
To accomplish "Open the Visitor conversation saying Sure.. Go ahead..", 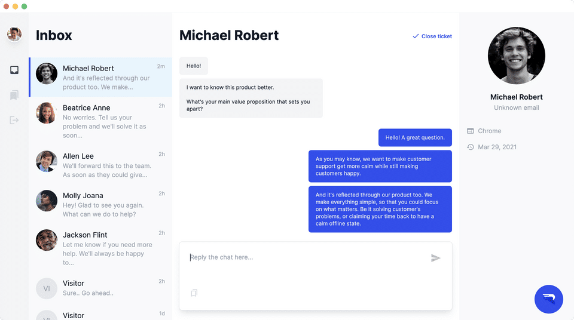I will pyautogui.click(x=100, y=288).
